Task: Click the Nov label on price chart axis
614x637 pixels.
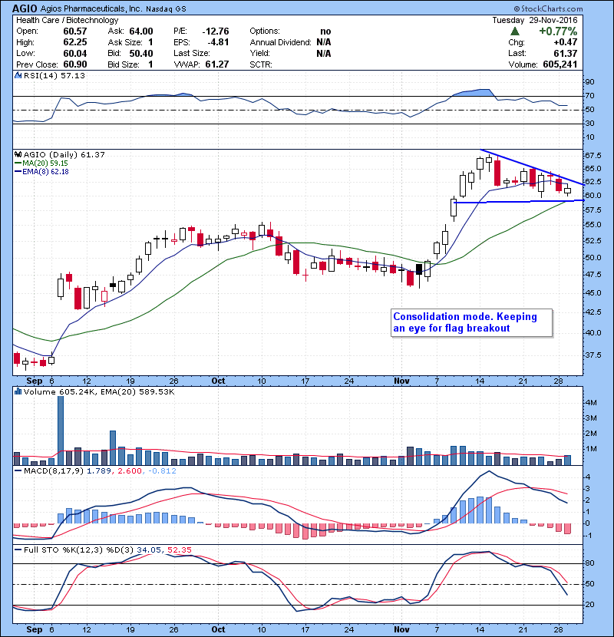Action: click(401, 381)
